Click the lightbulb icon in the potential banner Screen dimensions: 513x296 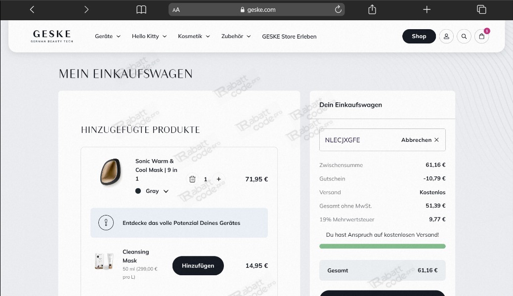(106, 223)
